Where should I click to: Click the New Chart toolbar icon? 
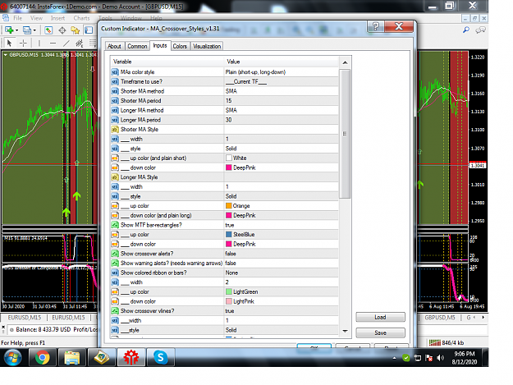coord(9,30)
